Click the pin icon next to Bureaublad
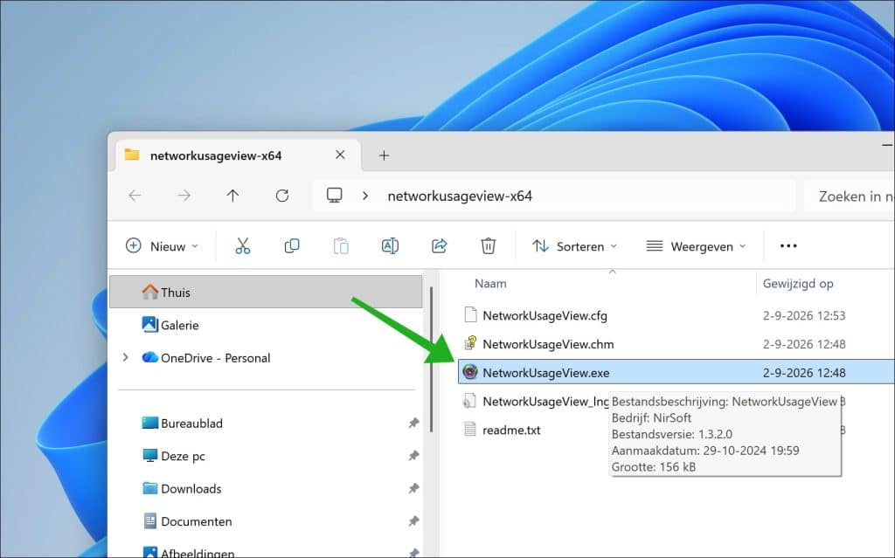 click(x=413, y=423)
